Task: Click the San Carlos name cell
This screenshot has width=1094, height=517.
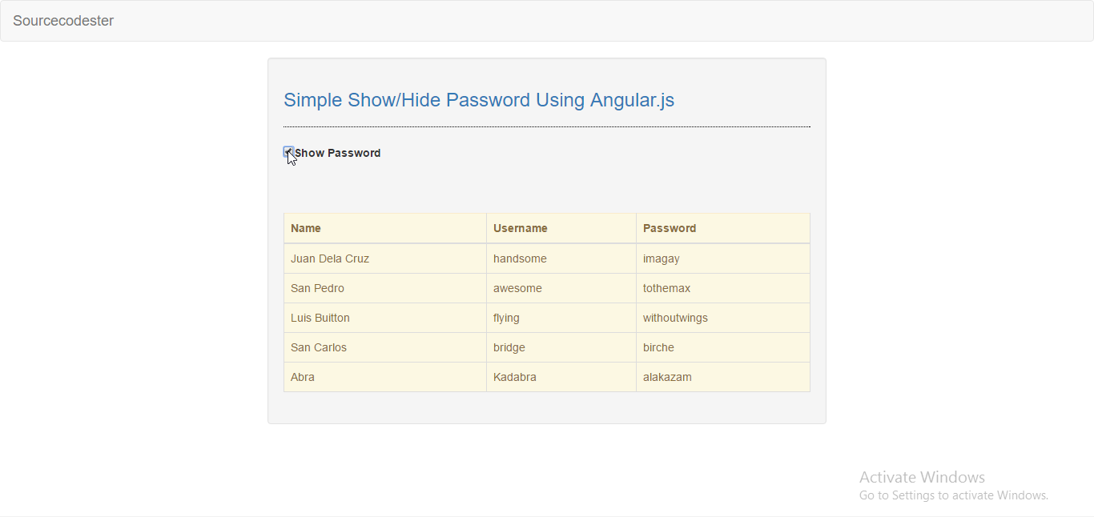Action: pyautogui.click(x=385, y=347)
